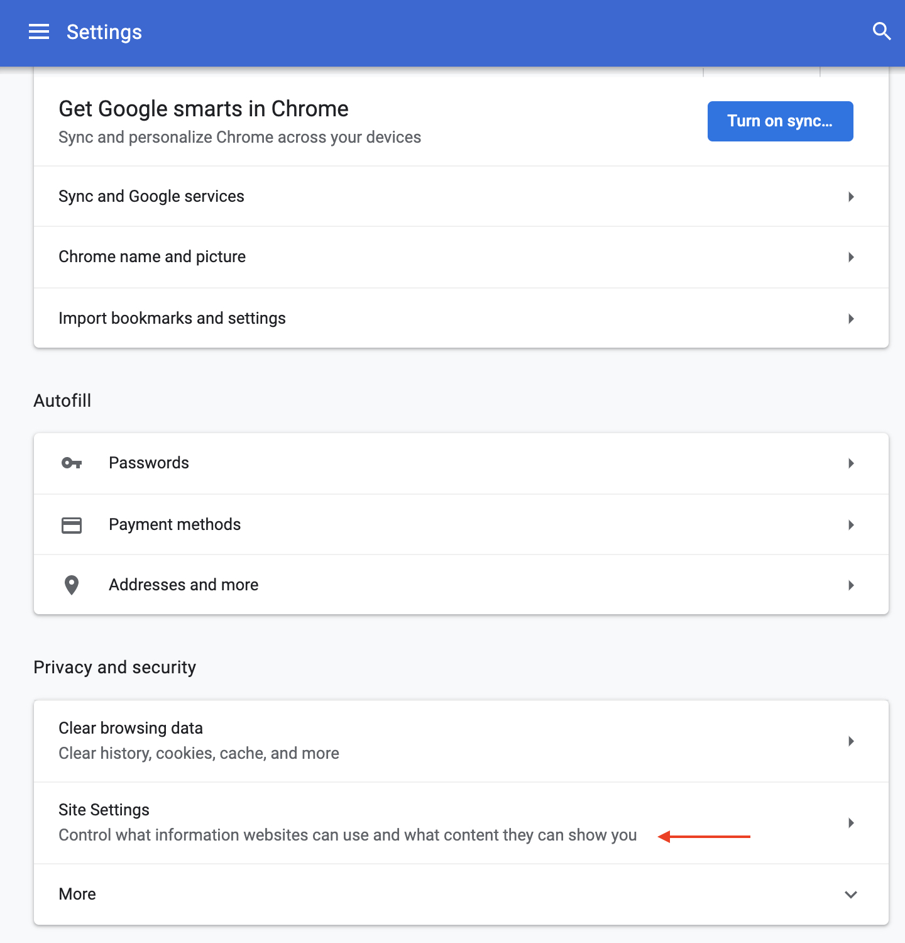Turn on sync button
The height and width of the screenshot is (943, 905).
(x=780, y=121)
